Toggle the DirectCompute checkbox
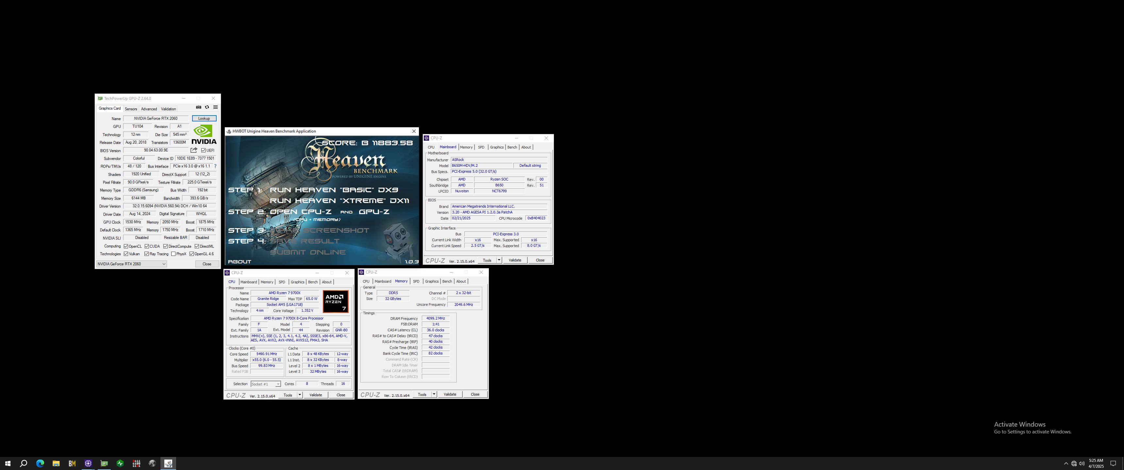Image resolution: width=1124 pixels, height=470 pixels. (x=165, y=246)
